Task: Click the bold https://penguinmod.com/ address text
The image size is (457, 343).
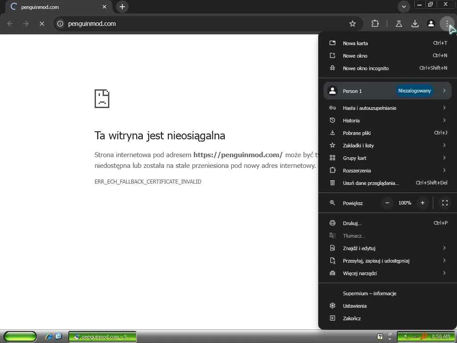Action: tap(238, 155)
